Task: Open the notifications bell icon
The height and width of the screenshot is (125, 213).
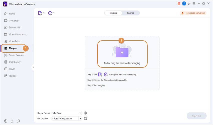Action: pyautogui.click(x=12, y=121)
